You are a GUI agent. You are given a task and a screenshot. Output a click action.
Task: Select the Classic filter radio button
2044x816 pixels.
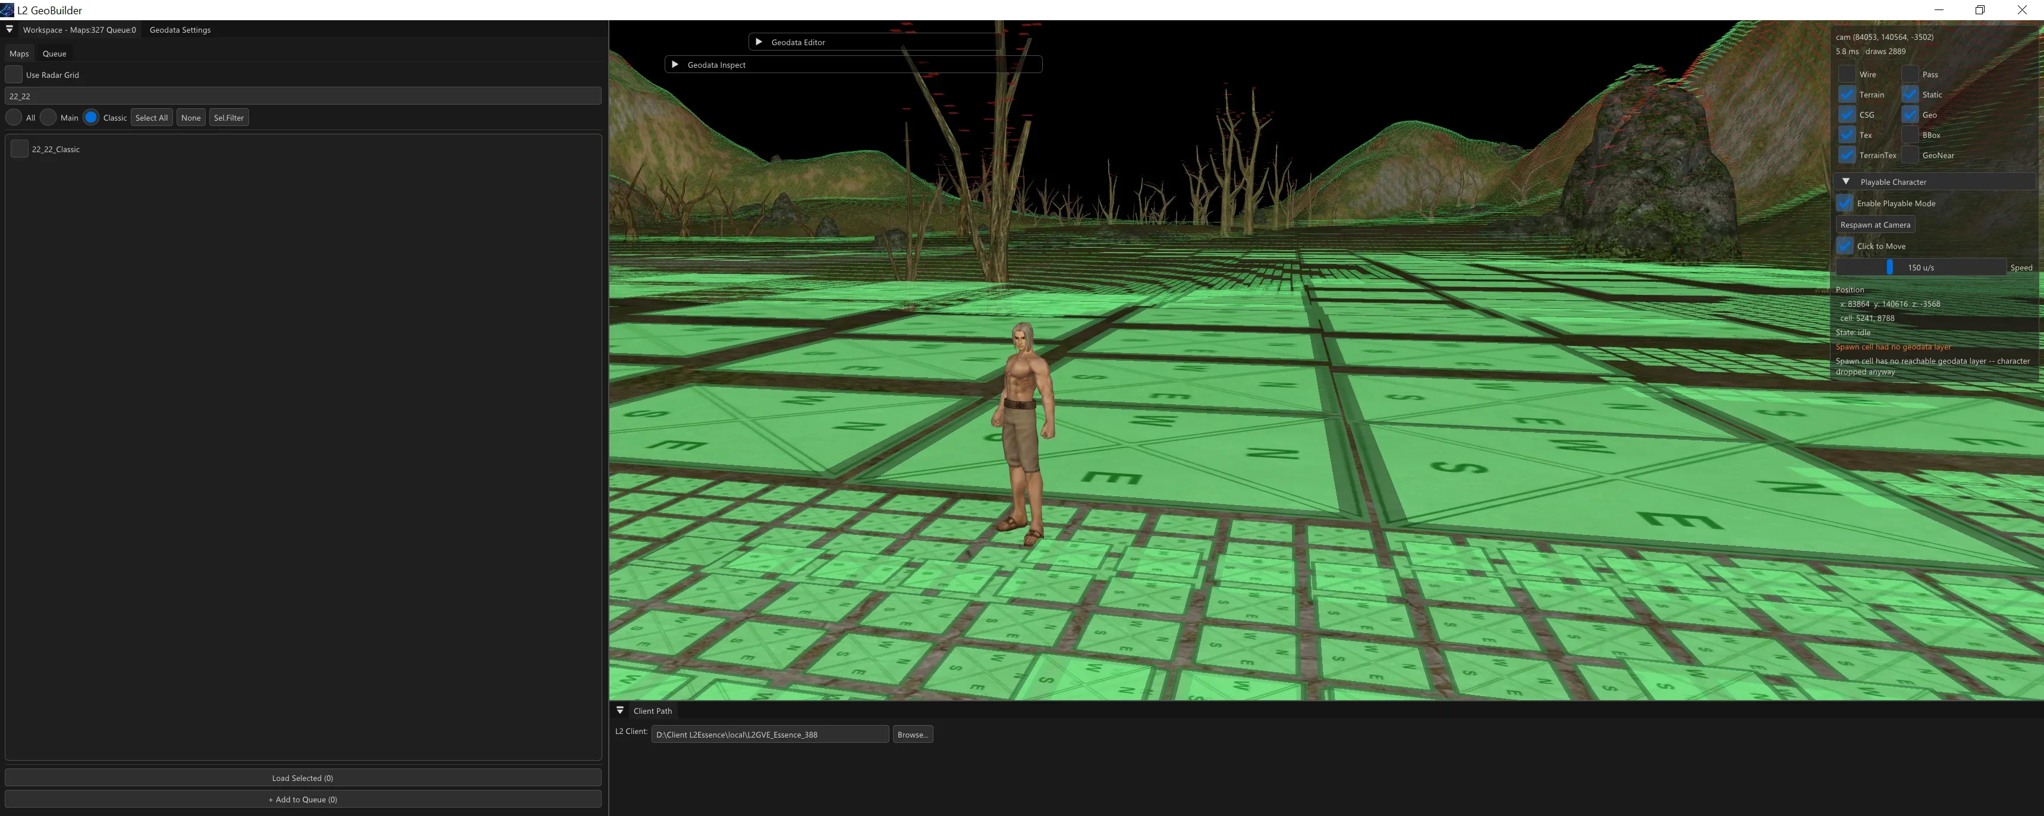tap(91, 117)
